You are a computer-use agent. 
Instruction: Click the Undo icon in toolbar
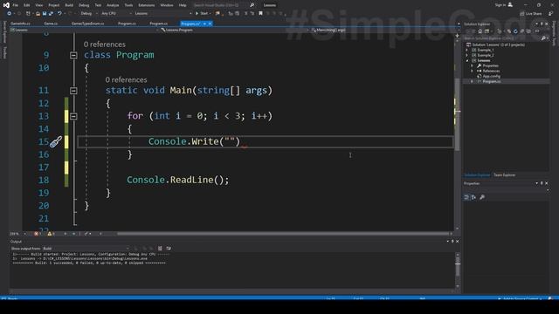pos(59,13)
